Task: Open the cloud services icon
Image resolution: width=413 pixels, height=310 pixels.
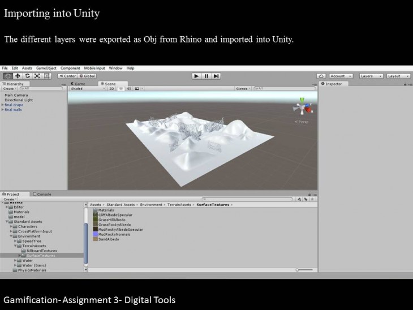Action: click(321, 76)
